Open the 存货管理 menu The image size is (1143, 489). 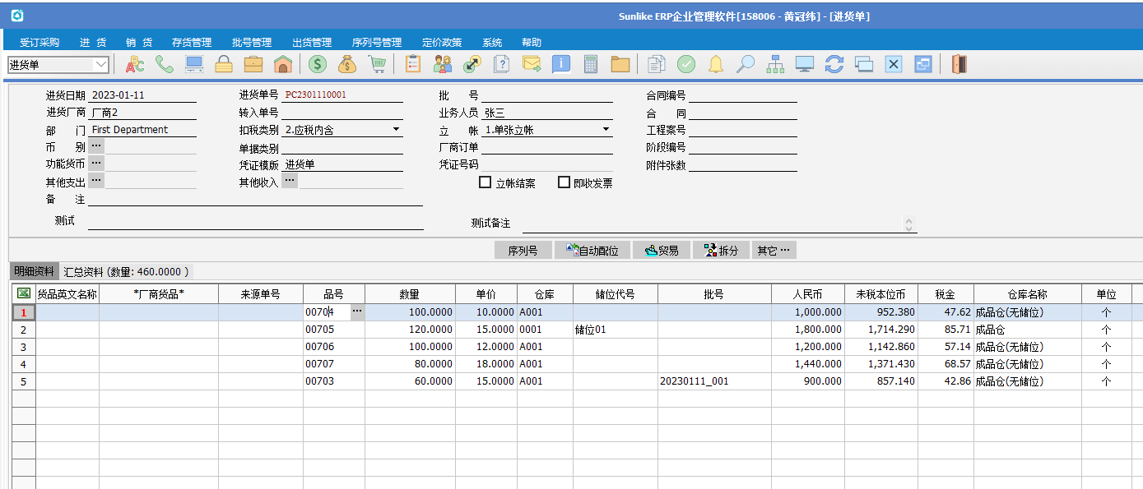pos(192,43)
